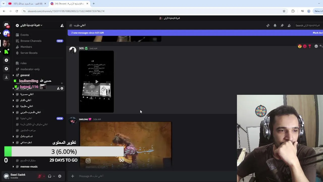Open 505's user avatar

point(73,50)
